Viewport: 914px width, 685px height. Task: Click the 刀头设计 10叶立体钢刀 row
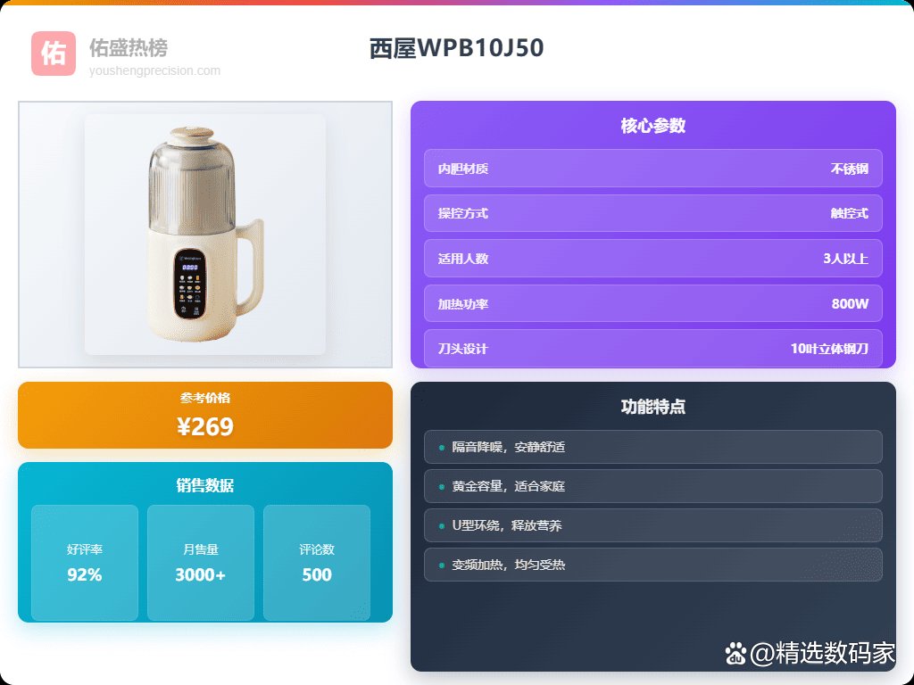(652, 349)
